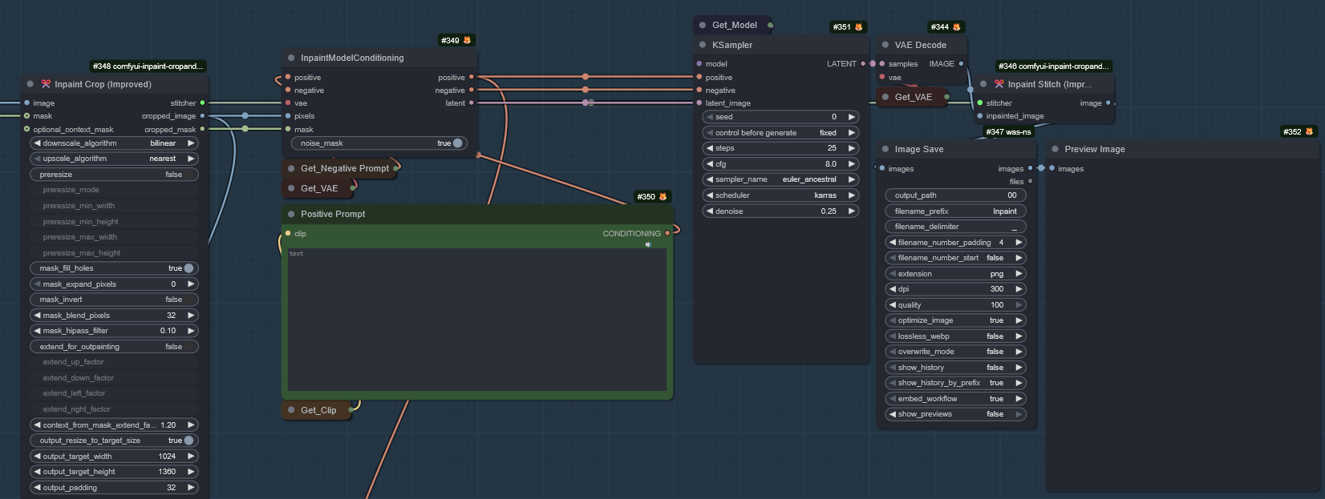
Task: Click the Image Save node collapse dot
Action: point(885,150)
